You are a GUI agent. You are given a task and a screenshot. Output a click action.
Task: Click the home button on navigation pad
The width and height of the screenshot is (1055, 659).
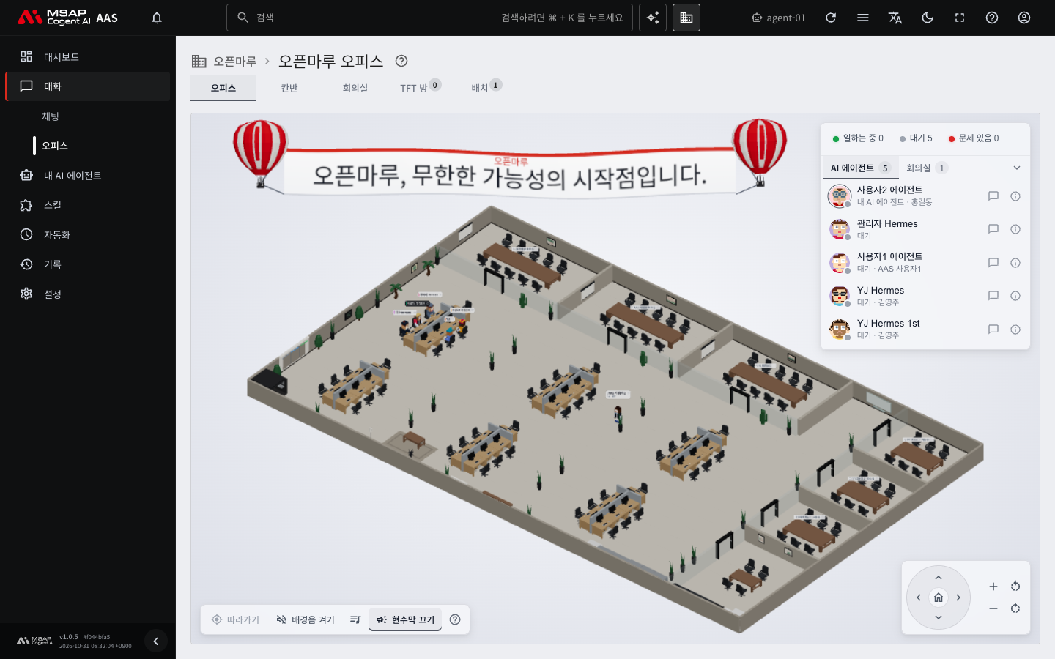939,597
